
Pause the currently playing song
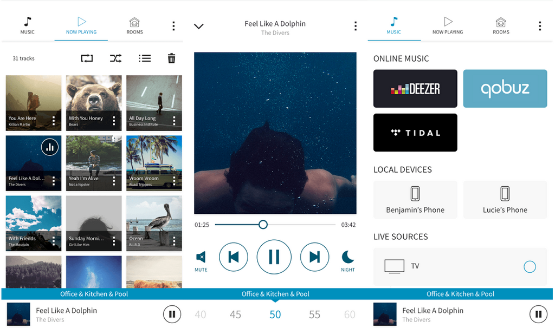point(274,257)
